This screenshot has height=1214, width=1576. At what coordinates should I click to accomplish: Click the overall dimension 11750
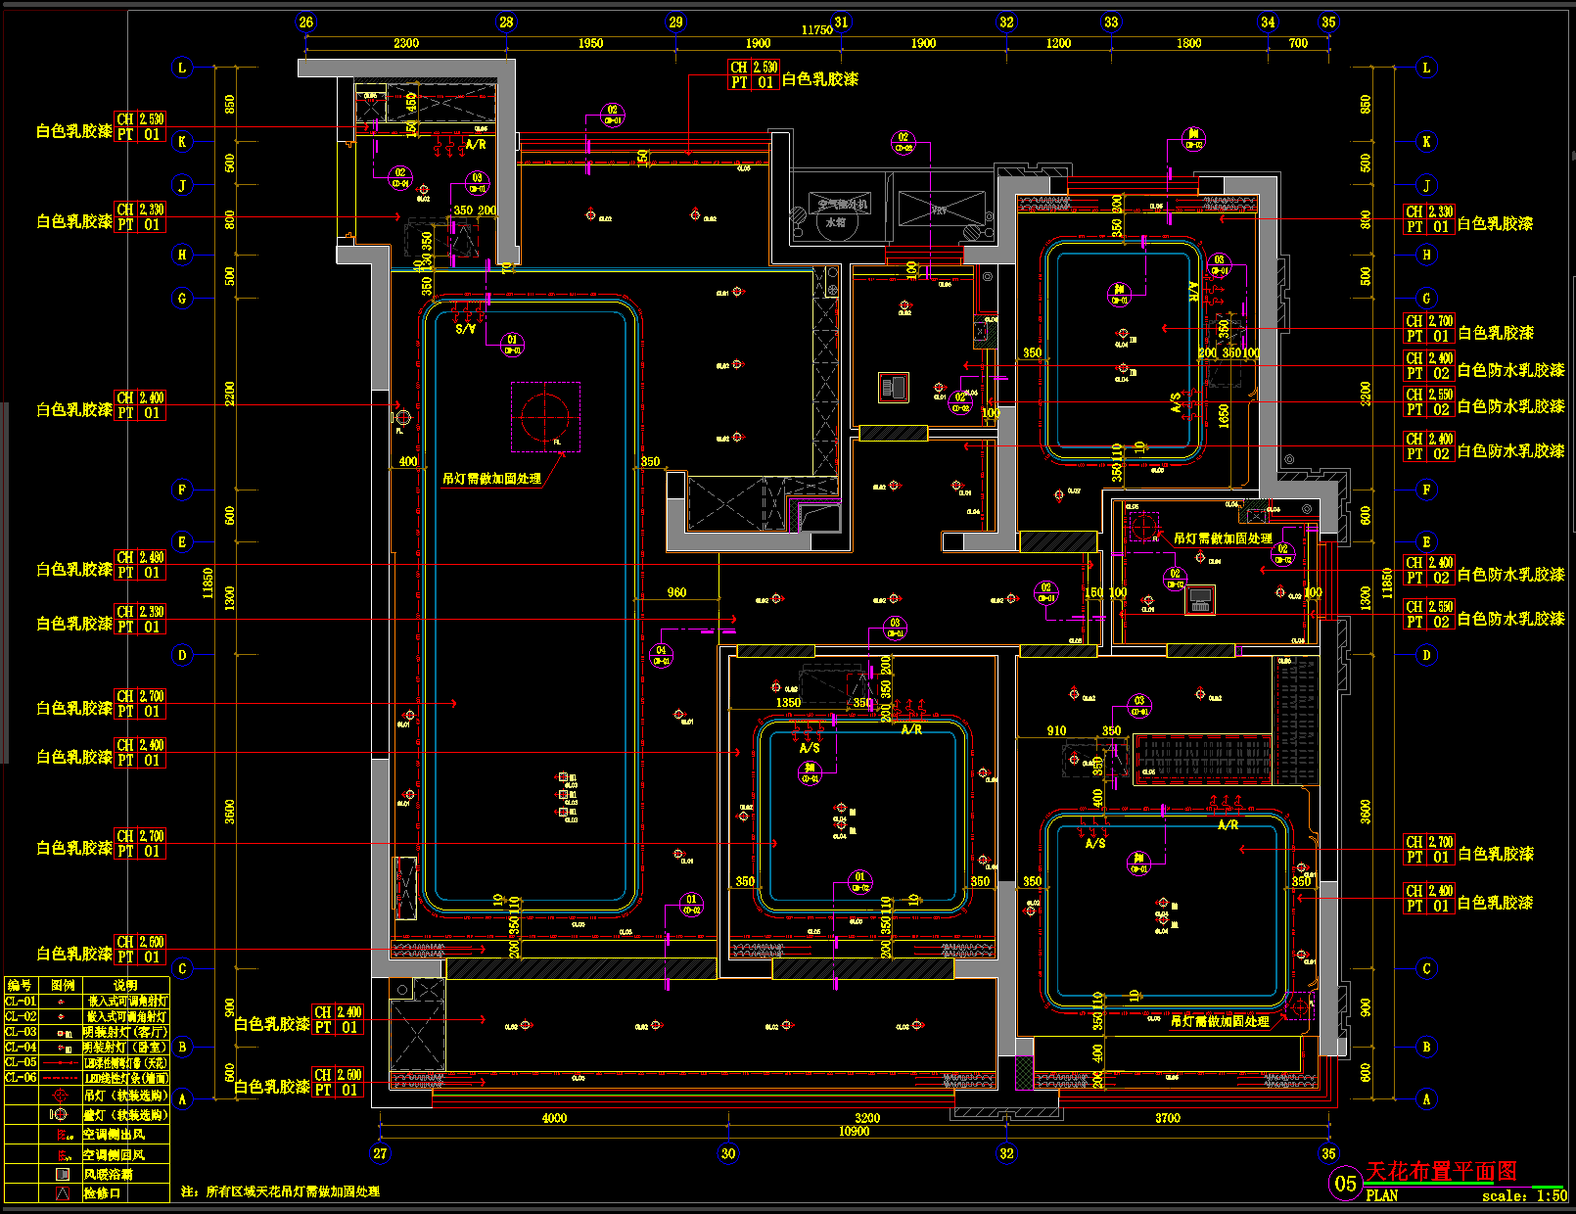tap(816, 30)
